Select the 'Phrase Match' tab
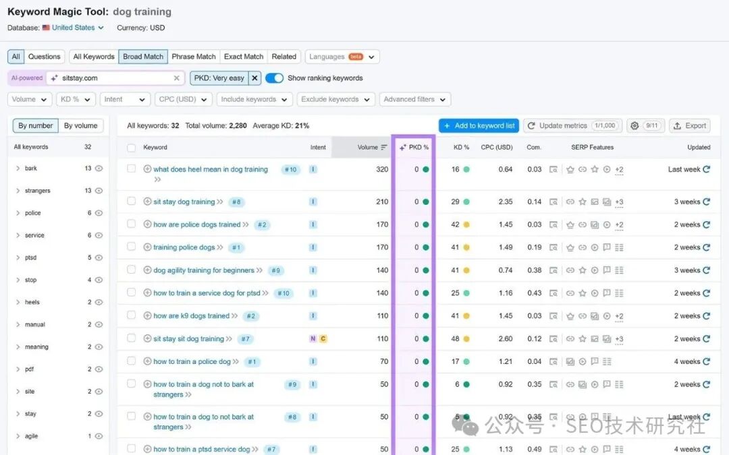Screen dimensions: 729x455 (194, 57)
